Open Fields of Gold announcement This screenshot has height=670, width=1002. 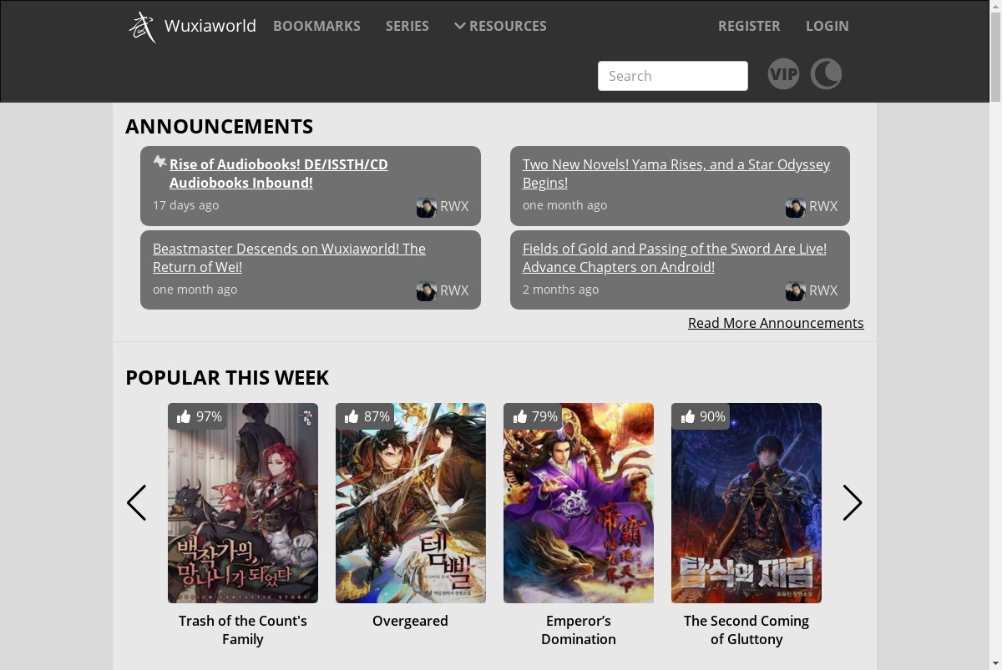click(x=675, y=258)
